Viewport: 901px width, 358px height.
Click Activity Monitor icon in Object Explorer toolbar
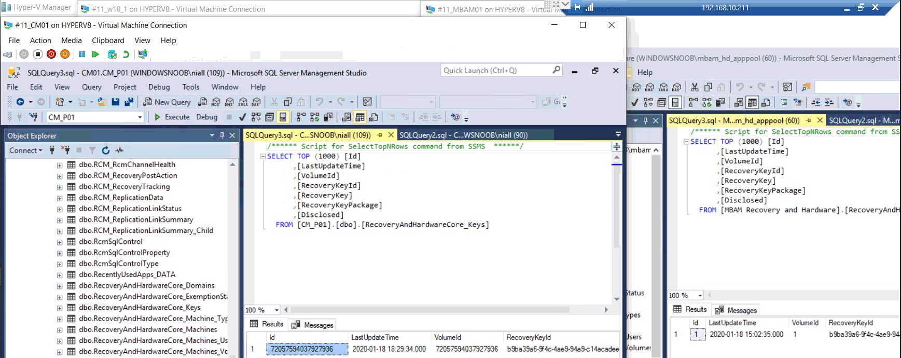pos(120,150)
